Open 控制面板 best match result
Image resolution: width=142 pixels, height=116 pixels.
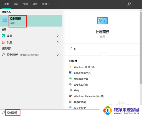tap(31, 21)
